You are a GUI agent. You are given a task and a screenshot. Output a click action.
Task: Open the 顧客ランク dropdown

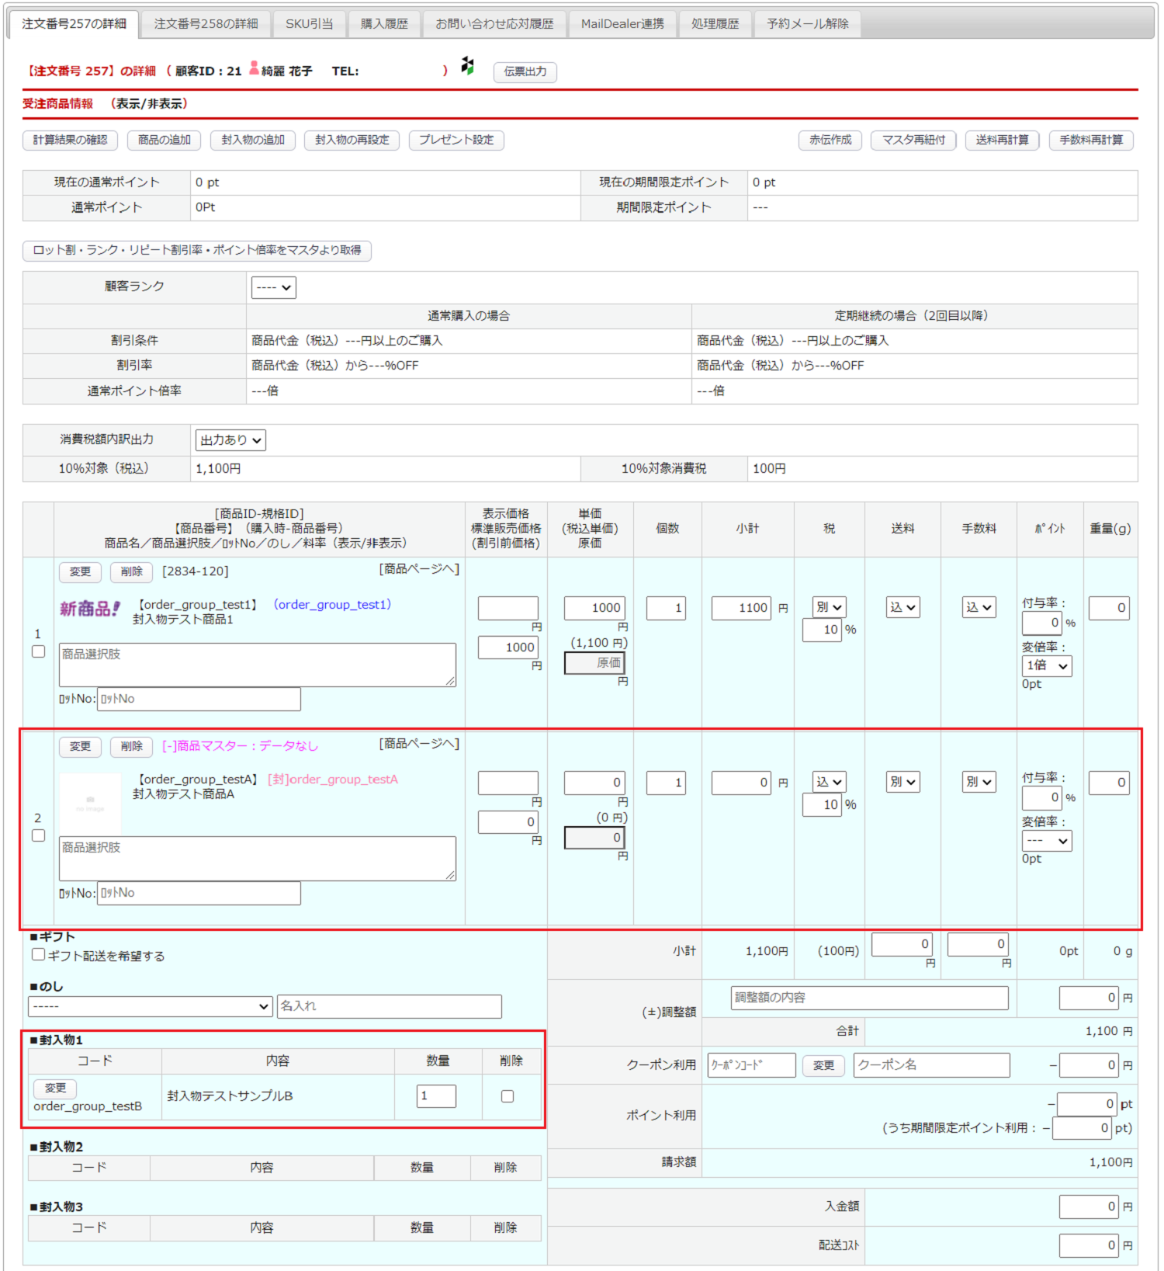(273, 287)
